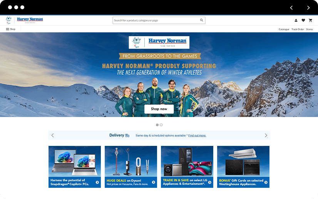The image size is (318, 199).
Task: Click the Harvey Norman Team Partner banner logo
Action: click(x=159, y=42)
